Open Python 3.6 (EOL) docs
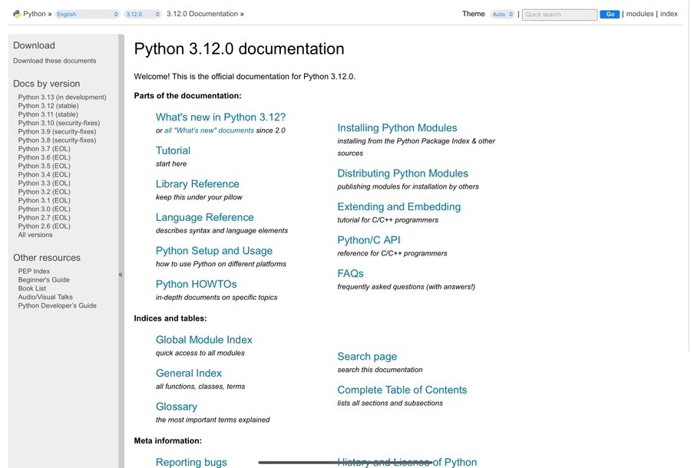The image size is (691, 468). (44, 157)
